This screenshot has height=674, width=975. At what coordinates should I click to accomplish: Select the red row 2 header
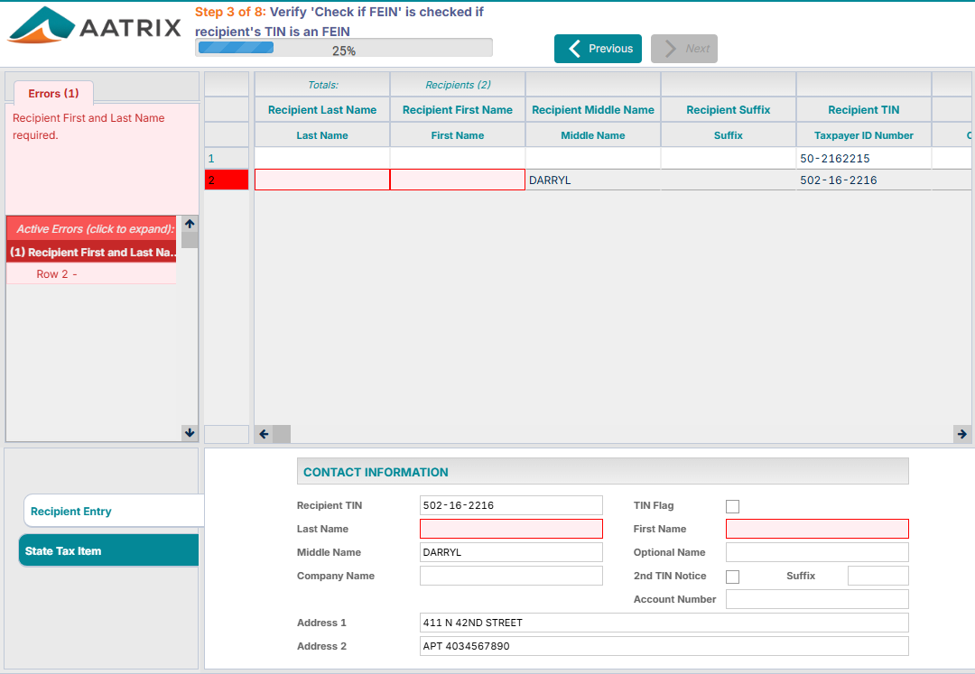pyautogui.click(x=227, y=180)
